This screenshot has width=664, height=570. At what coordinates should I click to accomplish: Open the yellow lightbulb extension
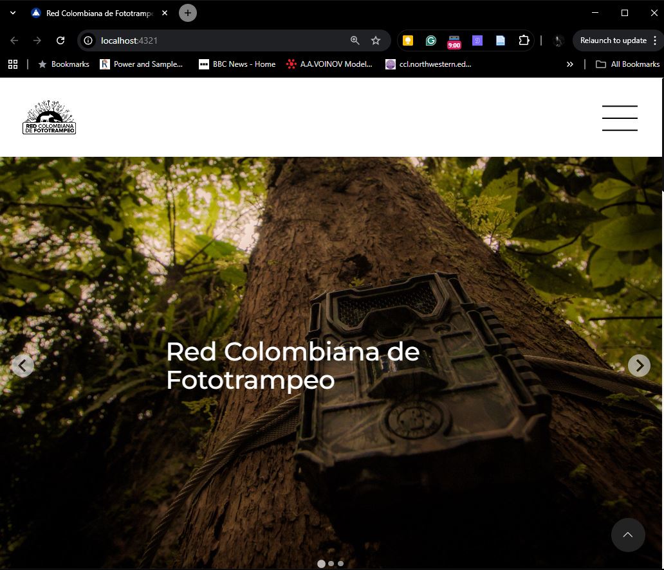(x=408, y=40)
